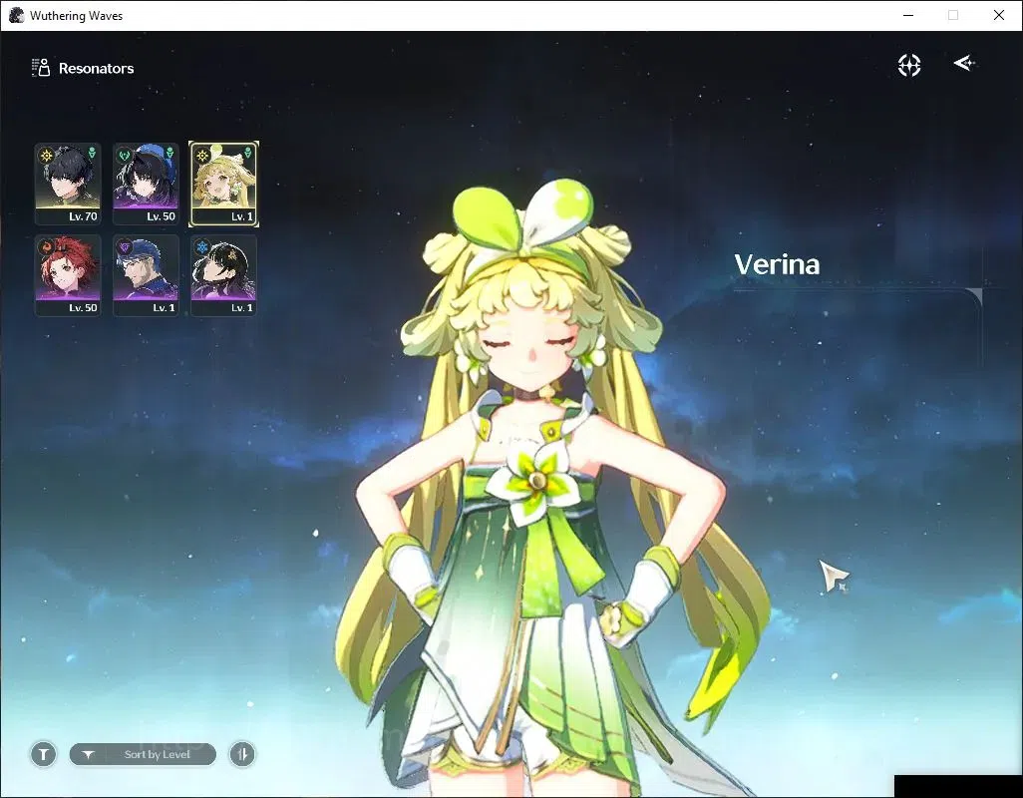Click green team marker on Verina's card
This screenshot has width=1023, height=798.
tap(248, 153)
